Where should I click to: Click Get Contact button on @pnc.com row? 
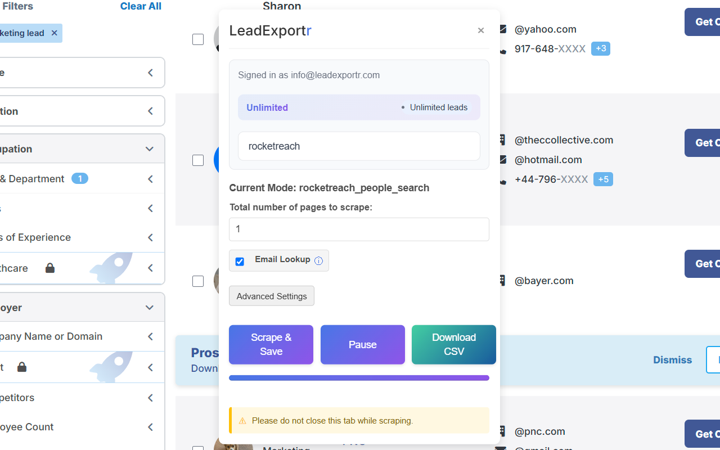click(x=702, y=434)
